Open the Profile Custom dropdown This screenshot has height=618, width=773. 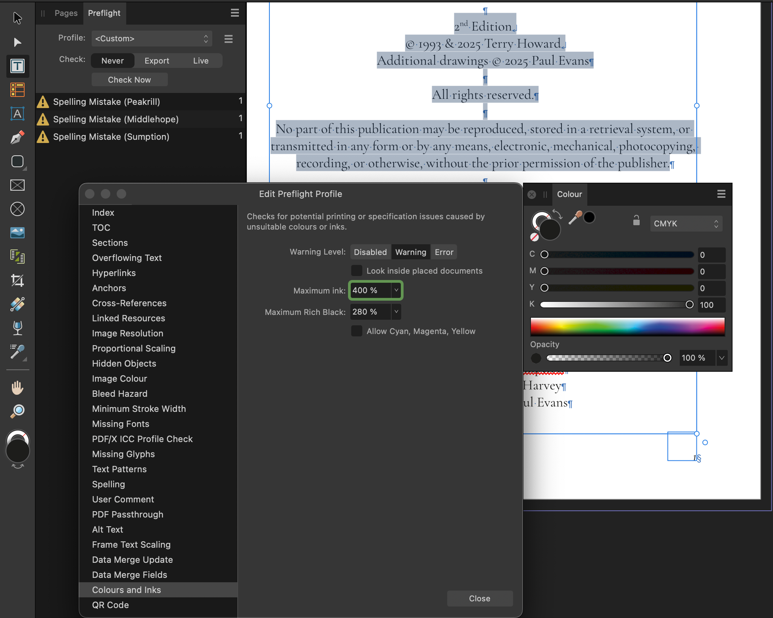tap(152, 39)
